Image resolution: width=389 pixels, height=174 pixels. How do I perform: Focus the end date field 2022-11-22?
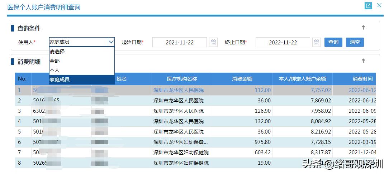coord(283,42)
